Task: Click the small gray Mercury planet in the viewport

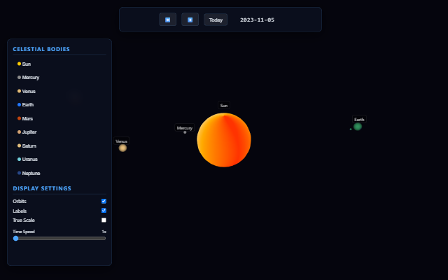Action: [185, 132]
